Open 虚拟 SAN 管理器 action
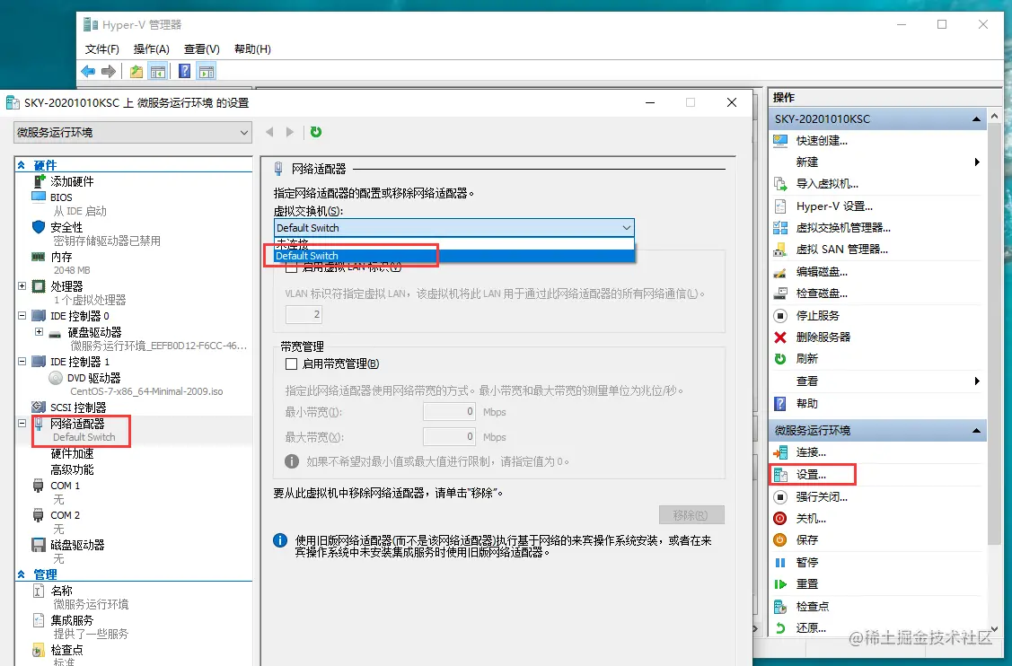Viewport: 1012px width, 666px height. point(841,250)
